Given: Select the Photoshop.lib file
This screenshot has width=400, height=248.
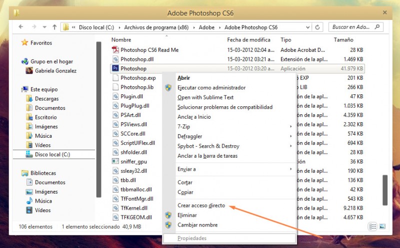Looking at the screenshot, I should click(137, 87).
